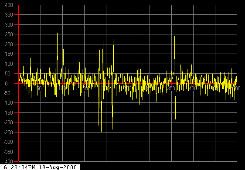Click the 400 label on the horizontal axis
This screenshot has width=245, height=170.
(x=193, y=88)
